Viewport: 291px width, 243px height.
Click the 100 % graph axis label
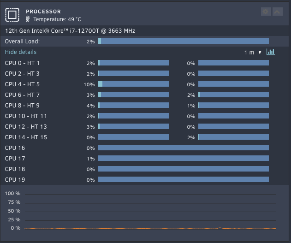click(x=12, y=194)
